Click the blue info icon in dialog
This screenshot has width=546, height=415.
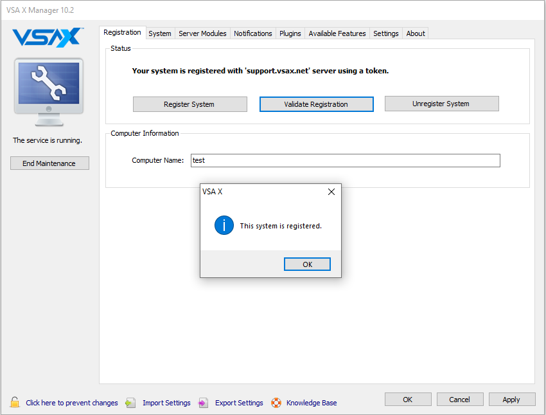point(224,225)
